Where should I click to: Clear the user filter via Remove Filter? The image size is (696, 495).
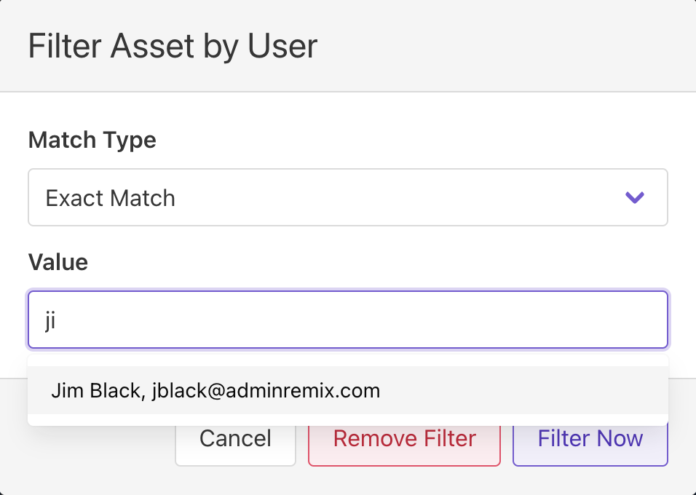(x=404, y=439)
